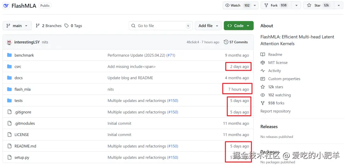
Task: Click the tag icon beside 0 Tags
Action: pyautogui.click(x=66, y=26)
